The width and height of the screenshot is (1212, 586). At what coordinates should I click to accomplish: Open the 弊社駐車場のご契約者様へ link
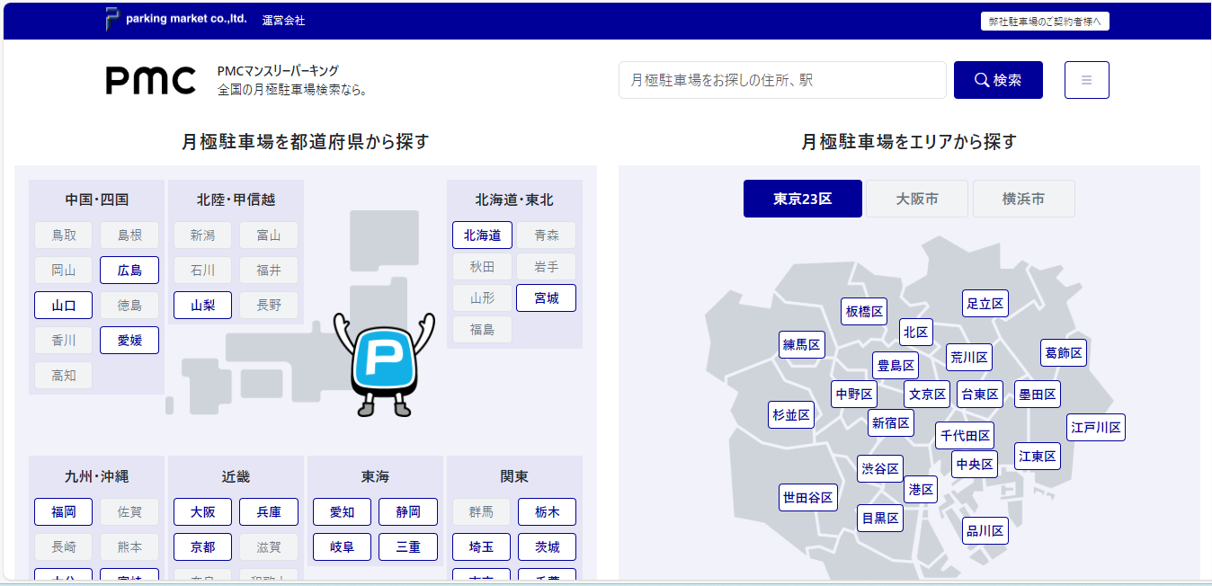[x=1045, y=22]
